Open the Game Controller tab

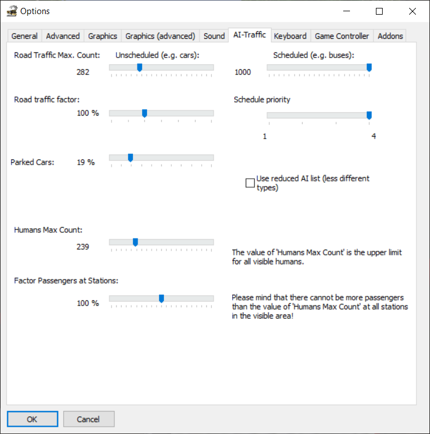[x=342, y=36]
